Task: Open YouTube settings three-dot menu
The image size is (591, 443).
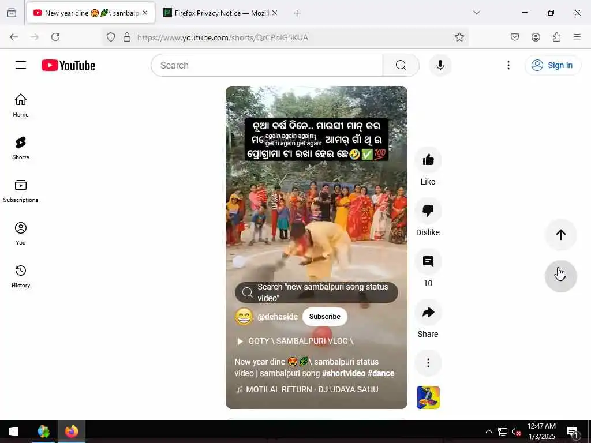Action: click(508, 65)
